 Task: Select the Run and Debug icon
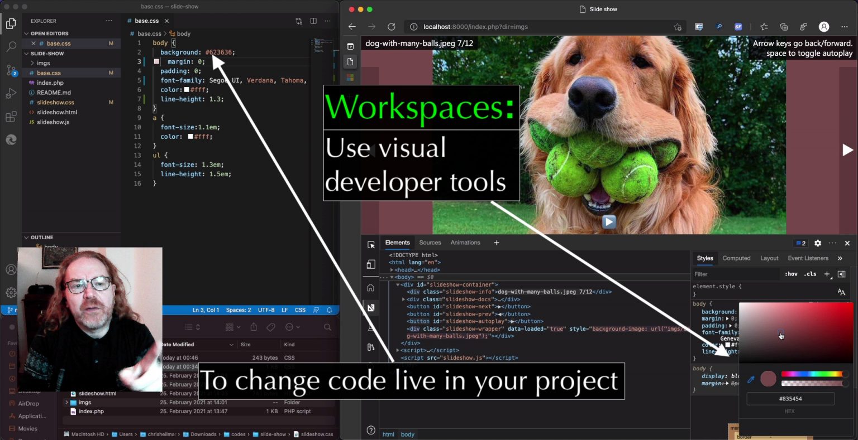click(x=11, y=93)
